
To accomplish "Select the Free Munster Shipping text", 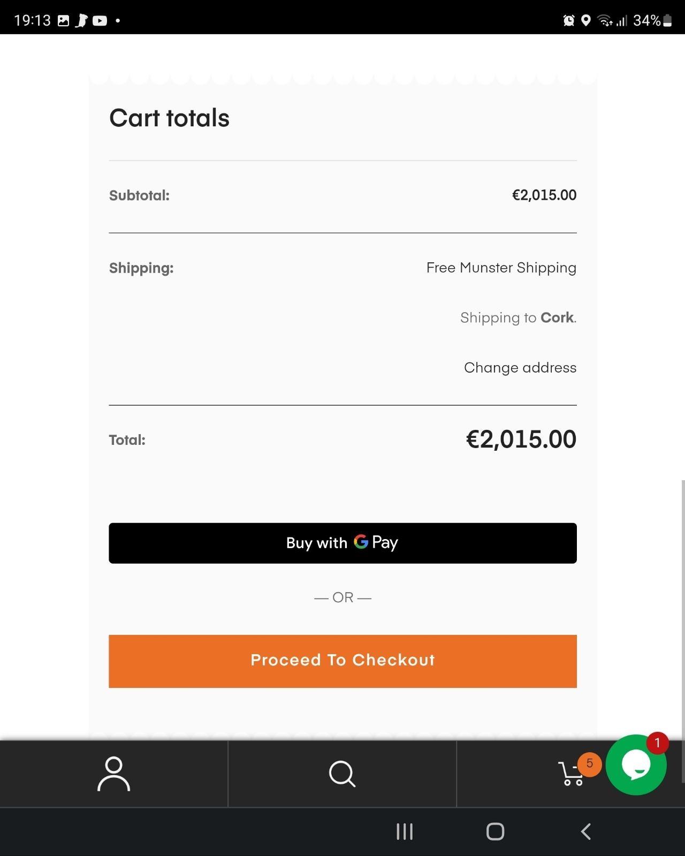I will point(501,268).
